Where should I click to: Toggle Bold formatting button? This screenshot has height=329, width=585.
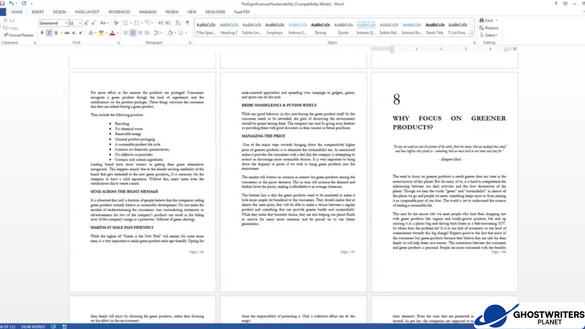(42, 33)
